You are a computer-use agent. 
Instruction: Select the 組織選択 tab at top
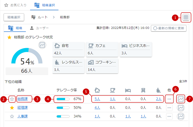[44, 5]
